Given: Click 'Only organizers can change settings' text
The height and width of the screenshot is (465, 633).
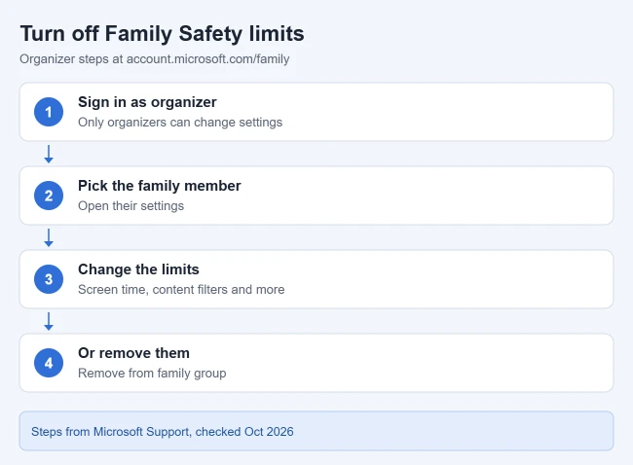Looking at the screenshot, I should tap(180, 123).
